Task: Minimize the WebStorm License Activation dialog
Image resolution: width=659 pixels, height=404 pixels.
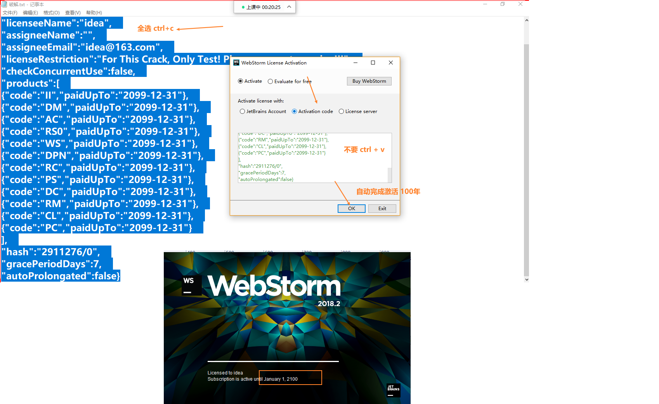Action: tap(355, 63)
